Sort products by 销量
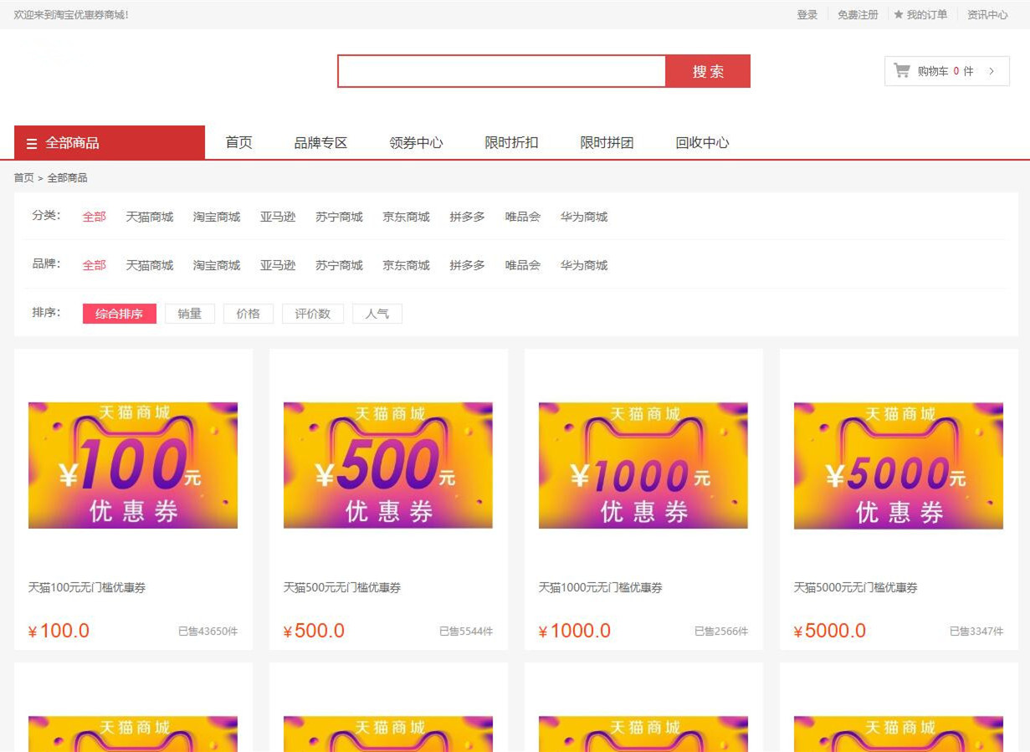 pyautogui.click(x=190, y=314)
